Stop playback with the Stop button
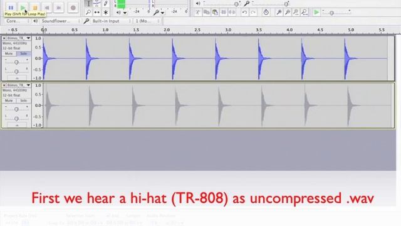The height and width of the screenshot is (226, 401). click(x=35, y=8)
